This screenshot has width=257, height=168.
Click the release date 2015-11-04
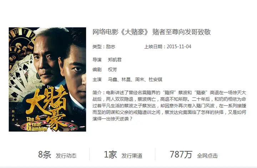coord(179,47)
